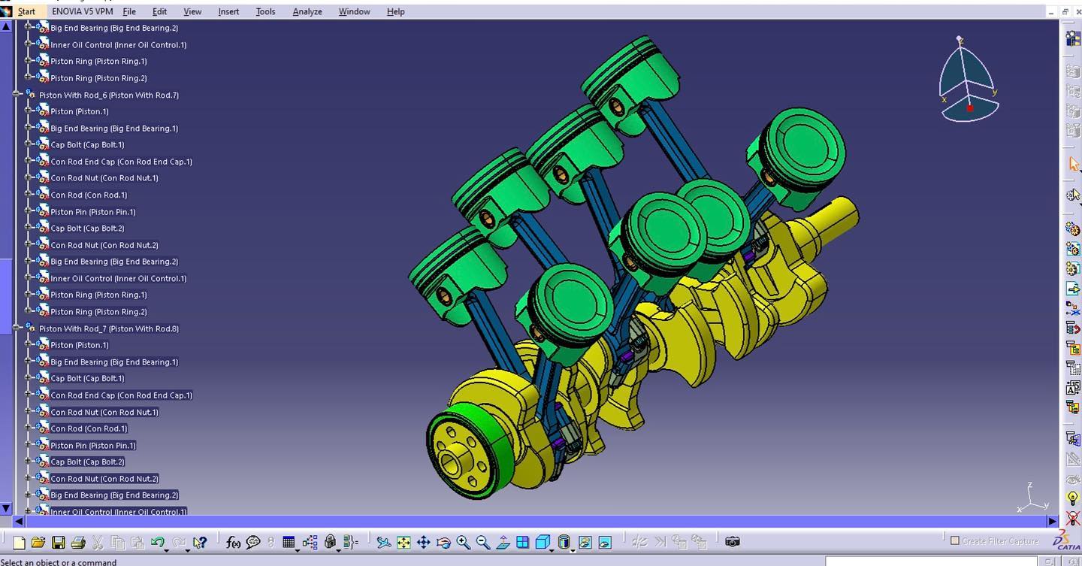This screenshot has height=566, width=1082.
Task: Select the Rotate view tool
Action: (x=443, y=542)
